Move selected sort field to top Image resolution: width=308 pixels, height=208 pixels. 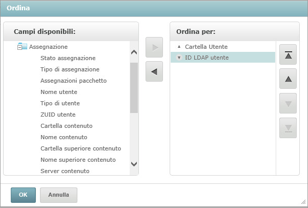pyautogui.click(x=288, y=55)
